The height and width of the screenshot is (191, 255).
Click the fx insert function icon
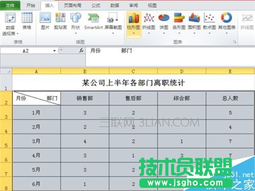point(82,50)
